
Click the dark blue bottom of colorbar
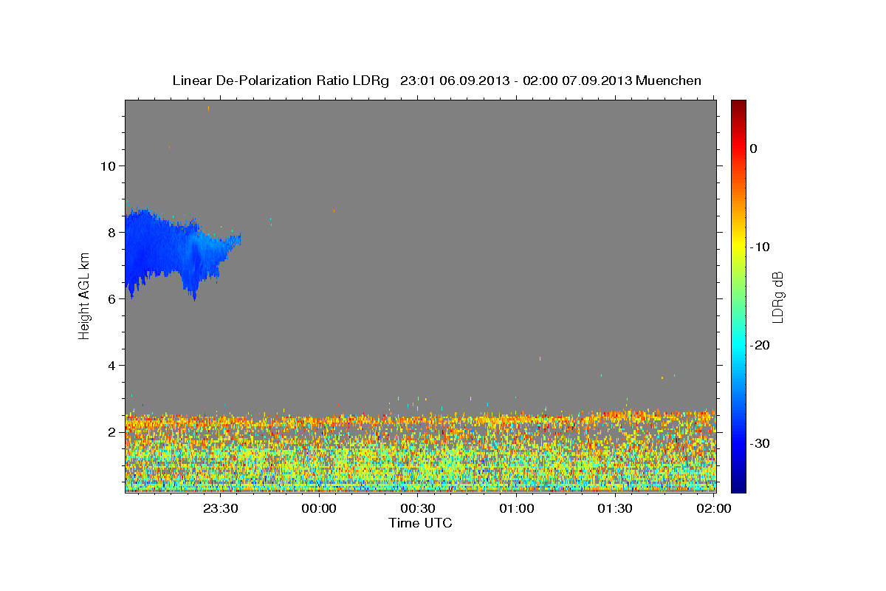pyautogui.click(x=738, y=486)
